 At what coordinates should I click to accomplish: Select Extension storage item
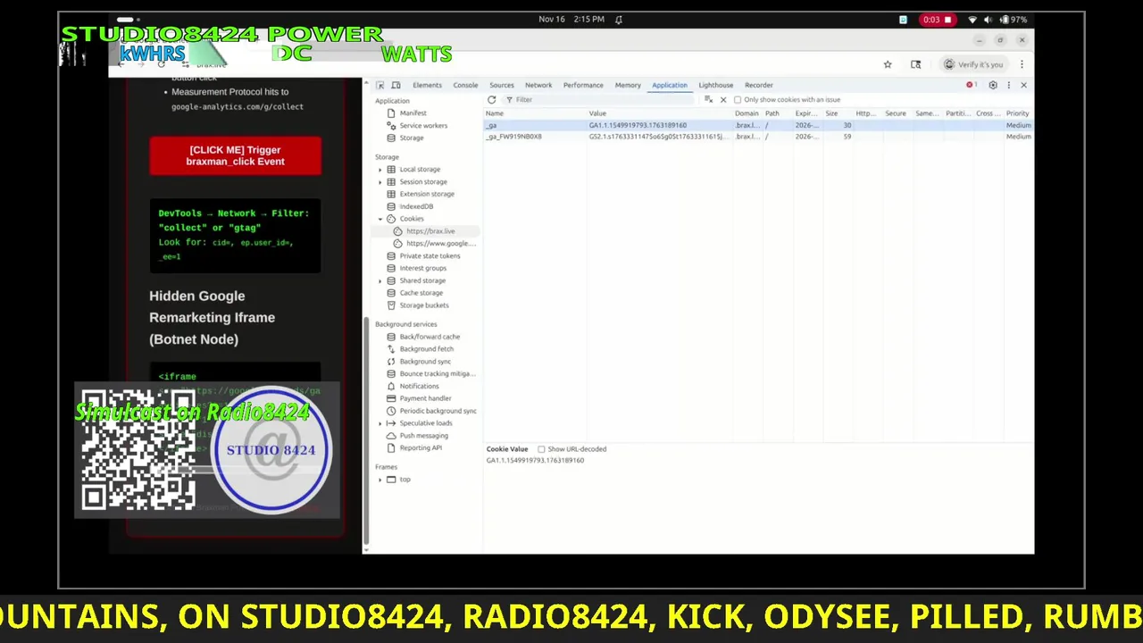pyautogui.click(x=427, y=194)
